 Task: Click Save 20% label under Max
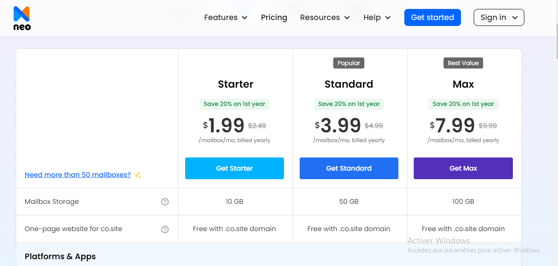pos(463,104)
